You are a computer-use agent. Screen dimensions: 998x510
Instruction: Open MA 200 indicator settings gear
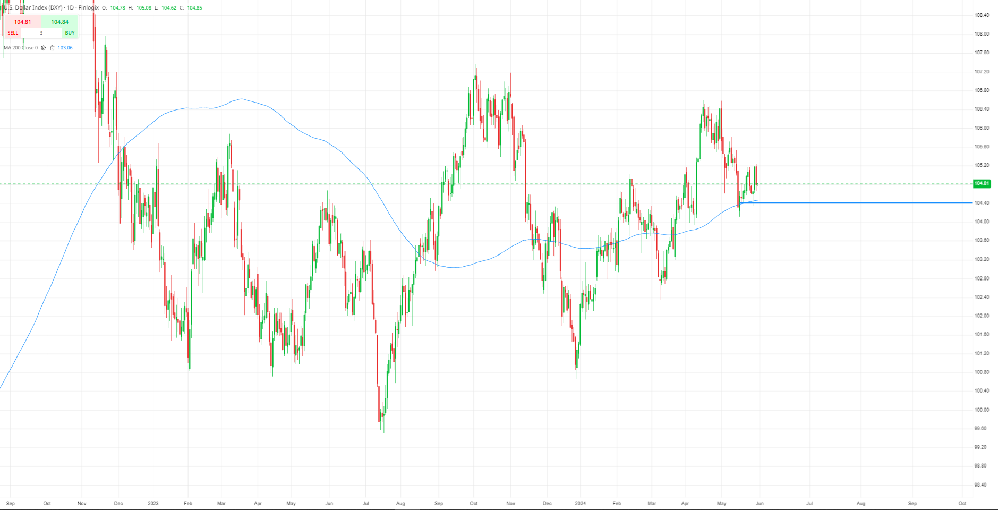click(44, 48)
